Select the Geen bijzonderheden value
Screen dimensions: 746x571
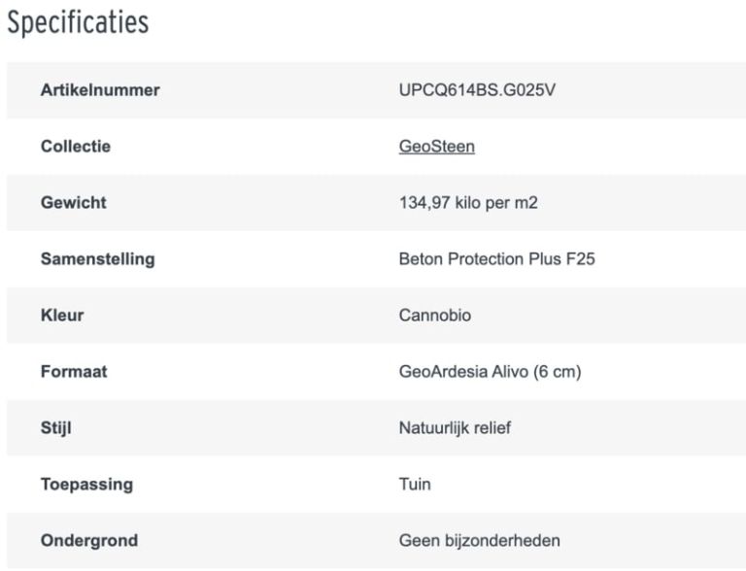click(479, 540)
